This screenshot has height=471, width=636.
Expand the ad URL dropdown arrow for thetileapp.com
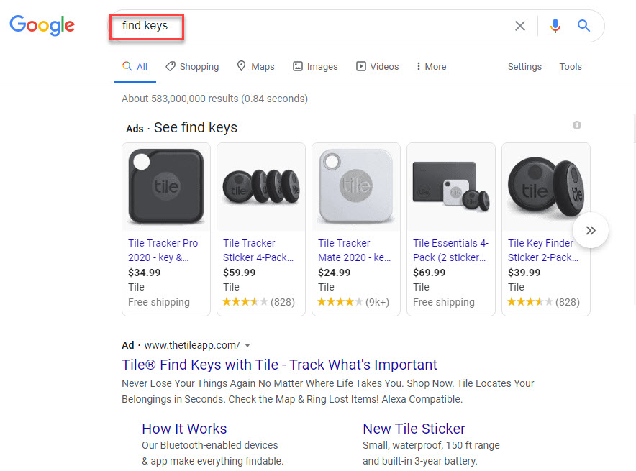(x=247, y=345)
